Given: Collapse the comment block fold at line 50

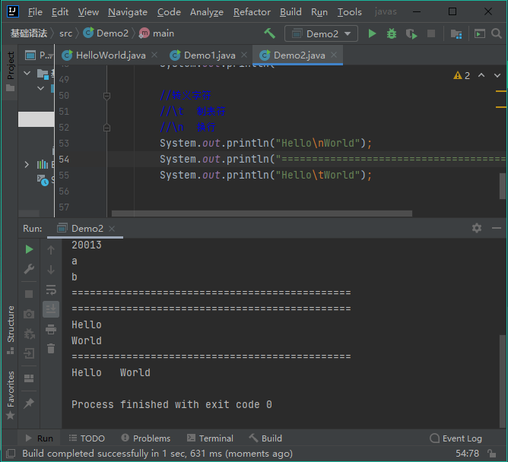Looking at the screenshot, I should pyautogui.click(x=106, y=96).
